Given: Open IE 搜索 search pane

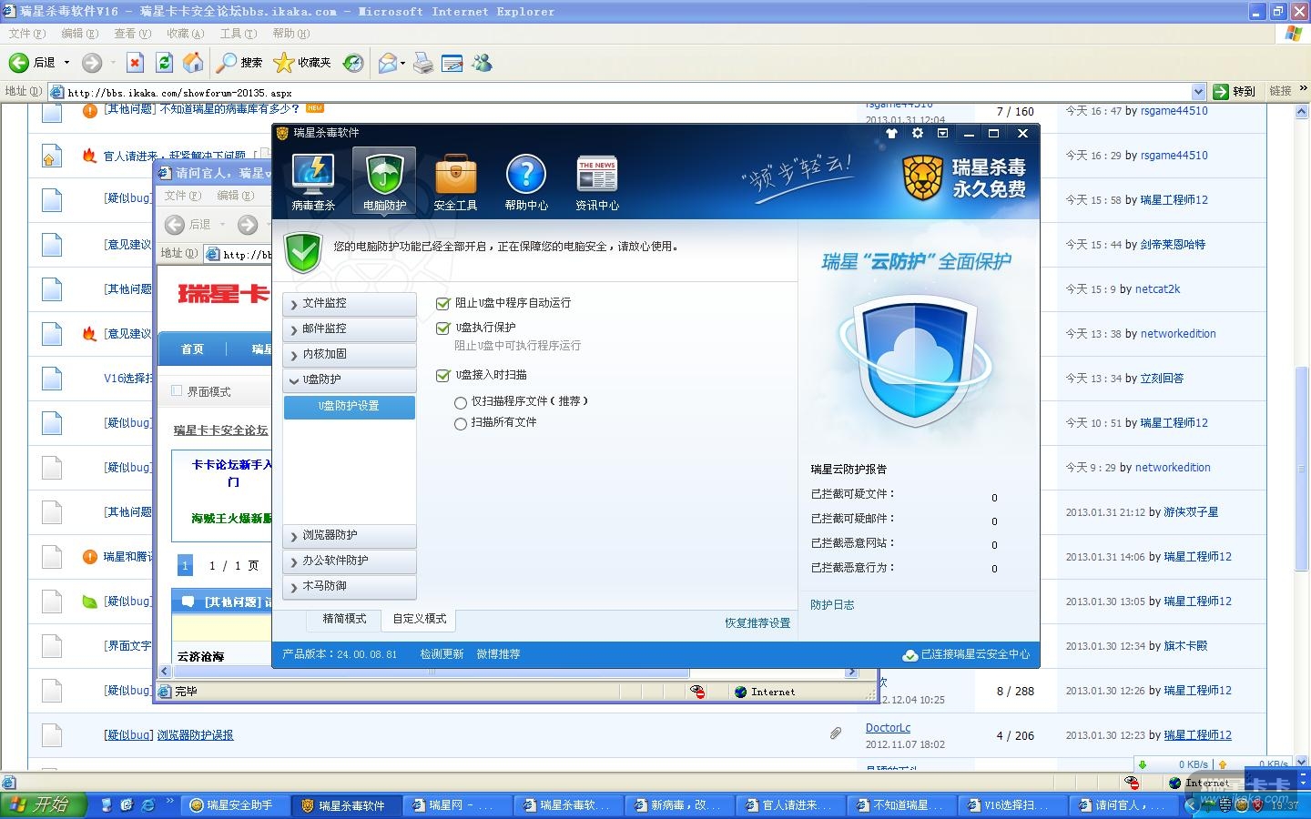Looking at the screenshot, I should [239, 63].
